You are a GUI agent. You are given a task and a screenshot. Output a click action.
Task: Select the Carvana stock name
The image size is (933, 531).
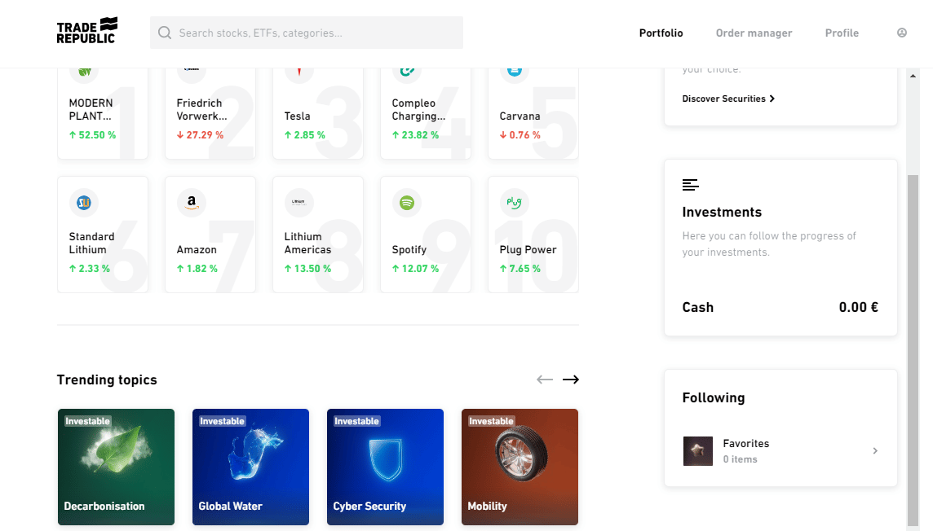click(520, 116)
